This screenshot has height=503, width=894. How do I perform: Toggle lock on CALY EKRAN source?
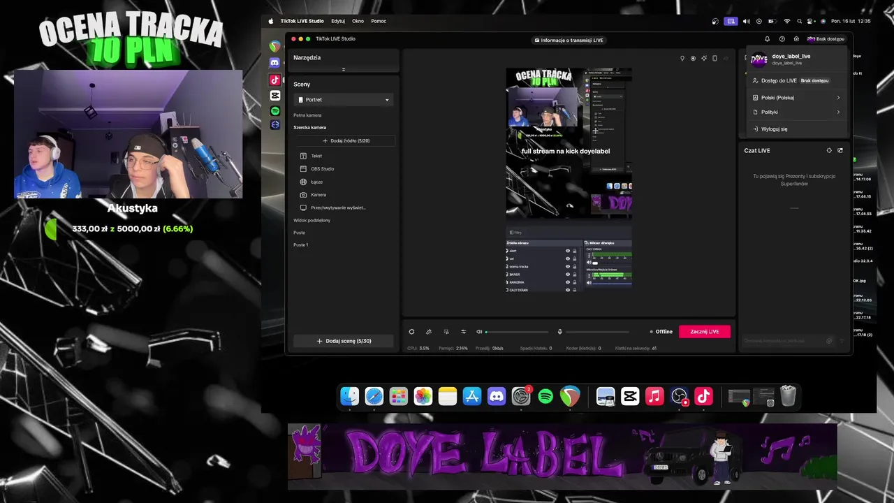(575, 289)
